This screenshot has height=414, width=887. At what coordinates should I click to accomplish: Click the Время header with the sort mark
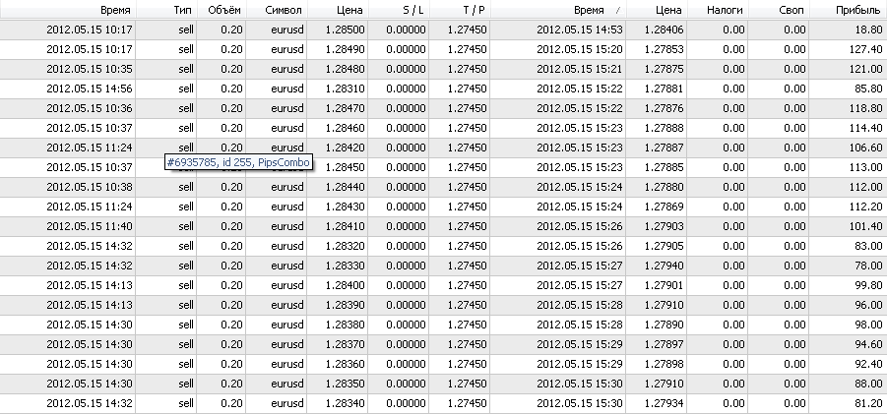(x=558, y=10)
